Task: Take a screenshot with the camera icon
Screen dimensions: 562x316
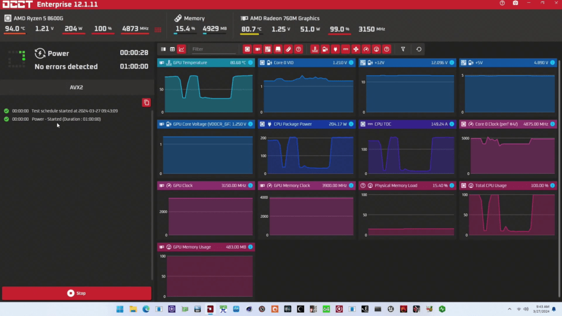Action: [x=515, y=3]
